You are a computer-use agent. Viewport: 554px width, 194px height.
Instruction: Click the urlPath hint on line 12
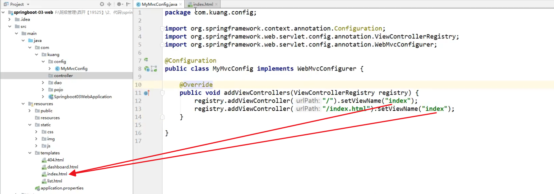pyautogui.click(x=308, y=101)
